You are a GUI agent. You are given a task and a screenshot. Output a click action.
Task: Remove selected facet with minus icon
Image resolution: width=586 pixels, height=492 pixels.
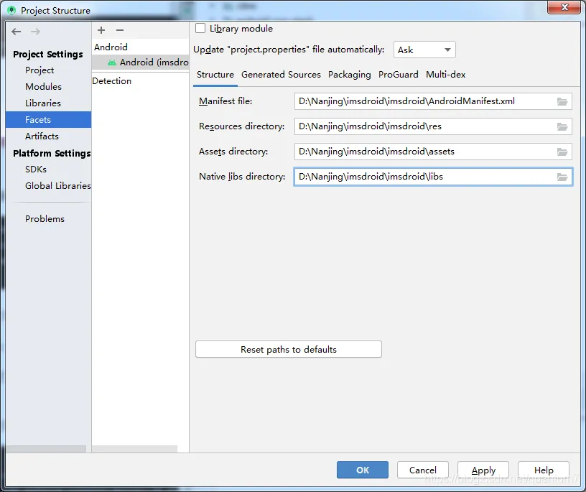point(120,30)
